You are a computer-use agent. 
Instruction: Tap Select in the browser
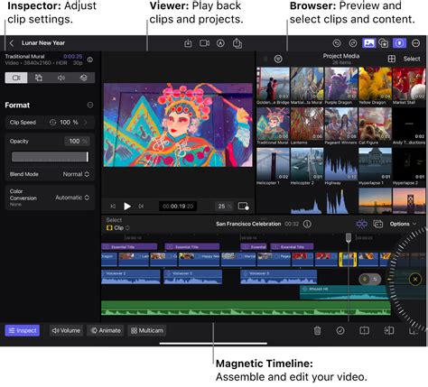412,59
